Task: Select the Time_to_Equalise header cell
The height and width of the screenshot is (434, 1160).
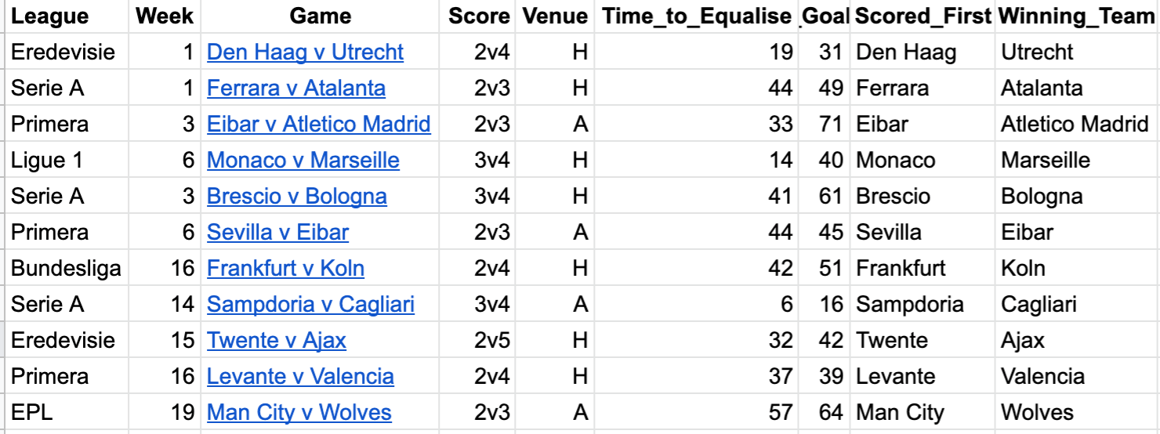Action: pos(695,16)
